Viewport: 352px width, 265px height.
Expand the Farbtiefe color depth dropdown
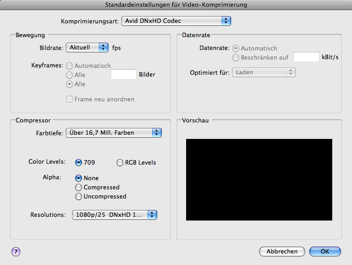(x=114, y=133)
